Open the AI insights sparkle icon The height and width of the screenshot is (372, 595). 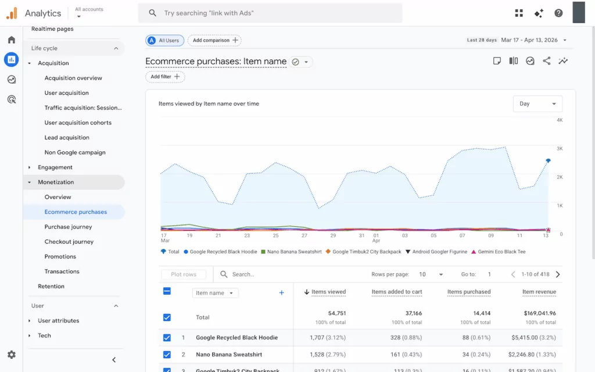(x=539, y=13)
